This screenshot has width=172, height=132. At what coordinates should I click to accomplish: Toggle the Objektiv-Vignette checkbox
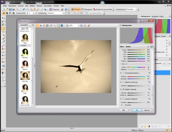point(123,89)
